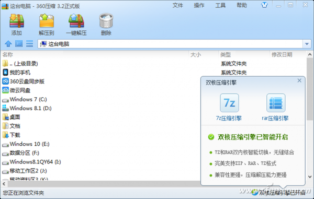Click the 兼容性更强，压缩解压能力更强 line
The width and height of the screenshot is (314, 199).
pyautogui.click(x=251, y=175)
